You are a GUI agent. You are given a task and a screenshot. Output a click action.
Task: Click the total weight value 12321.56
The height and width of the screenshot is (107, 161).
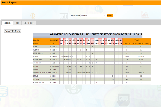[x=141, y=56]
